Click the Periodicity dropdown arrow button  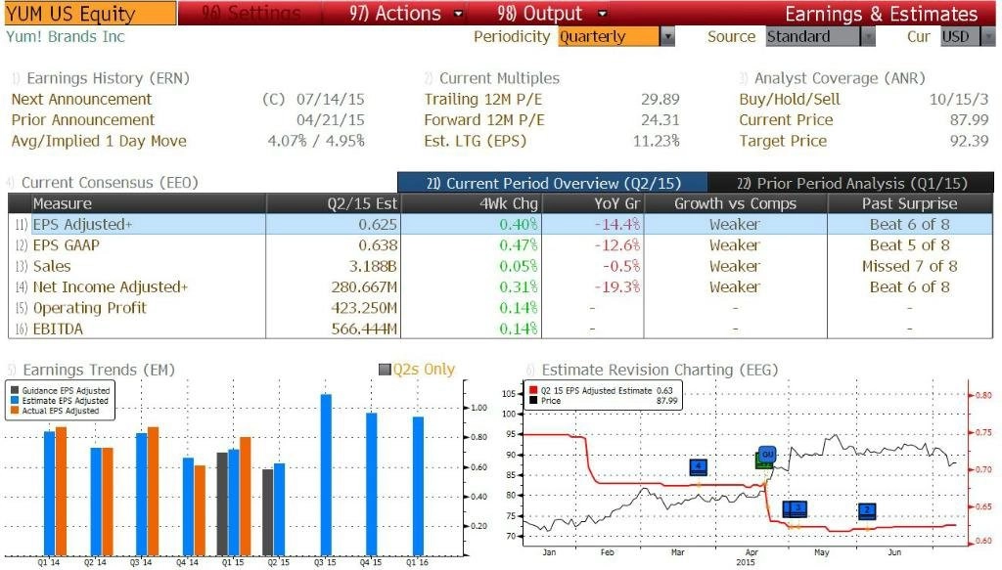(667, 36)
